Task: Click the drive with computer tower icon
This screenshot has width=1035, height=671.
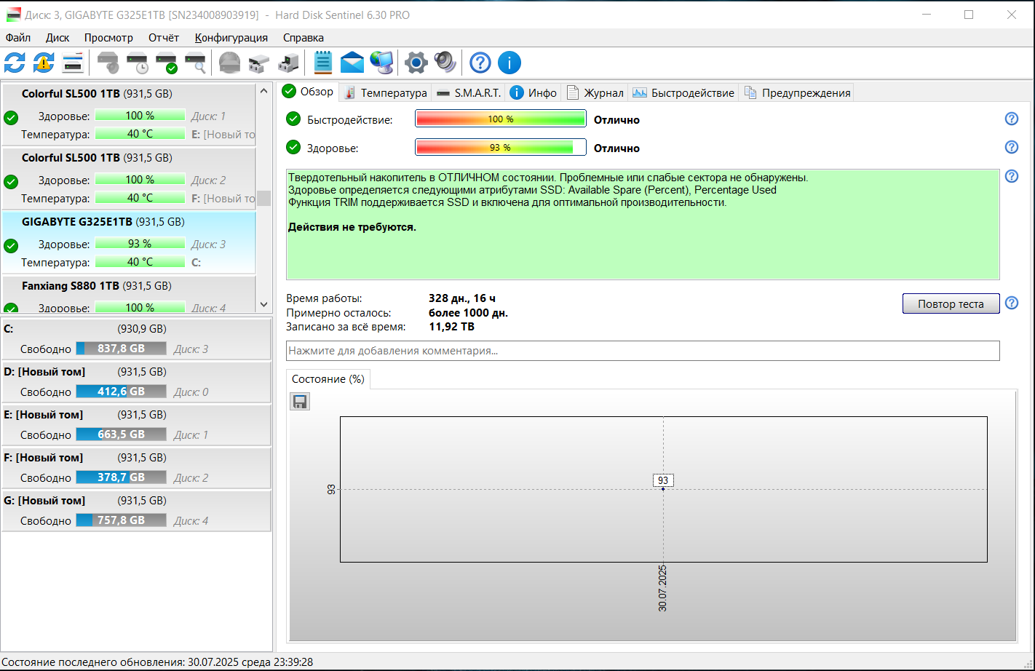Action: point(288,63)
